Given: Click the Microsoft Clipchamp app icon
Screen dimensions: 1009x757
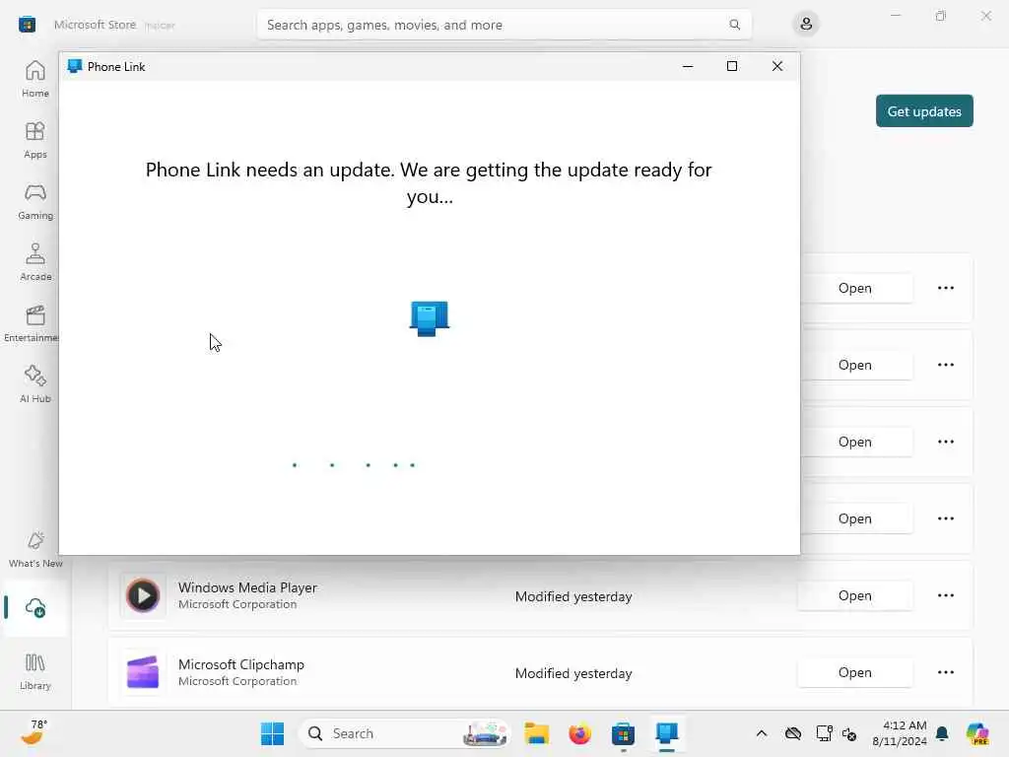Looking at the screenshot, I should pyautogui.click(x=143, y=672).
